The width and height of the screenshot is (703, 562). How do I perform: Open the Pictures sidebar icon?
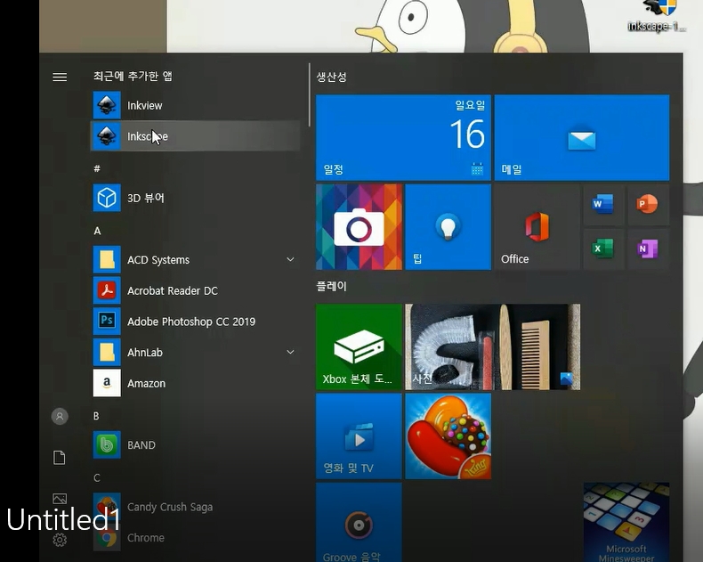tap(60, 499)
